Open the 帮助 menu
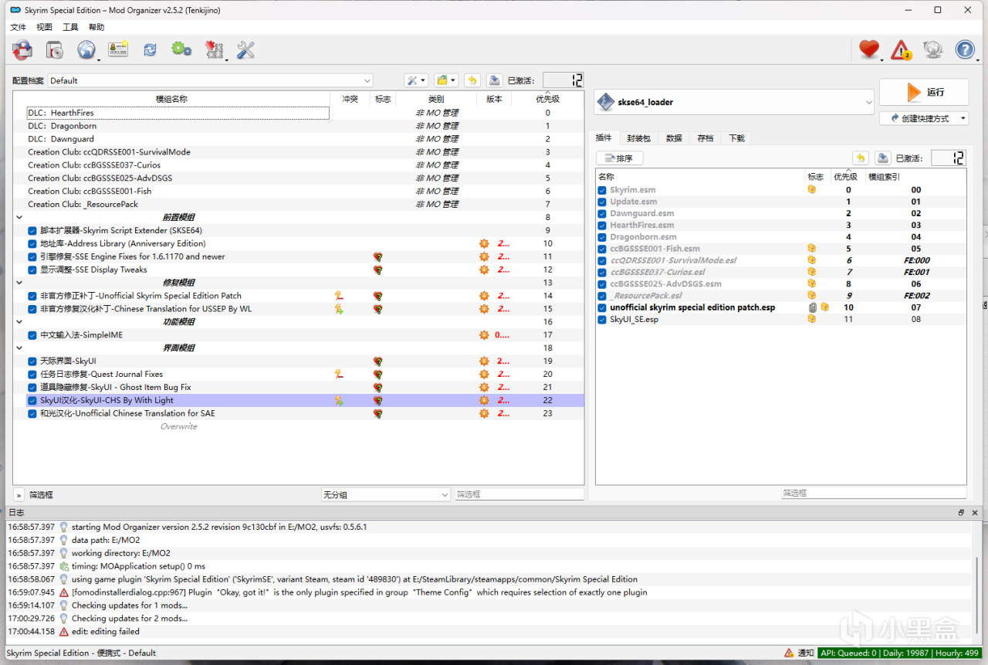The height and width of the screenshot is (665, 988). (96, 27)
